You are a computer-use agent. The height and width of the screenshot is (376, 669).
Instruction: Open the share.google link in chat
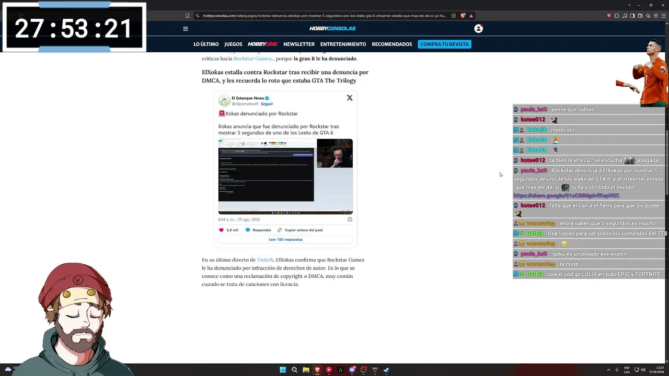pos(567,195)
